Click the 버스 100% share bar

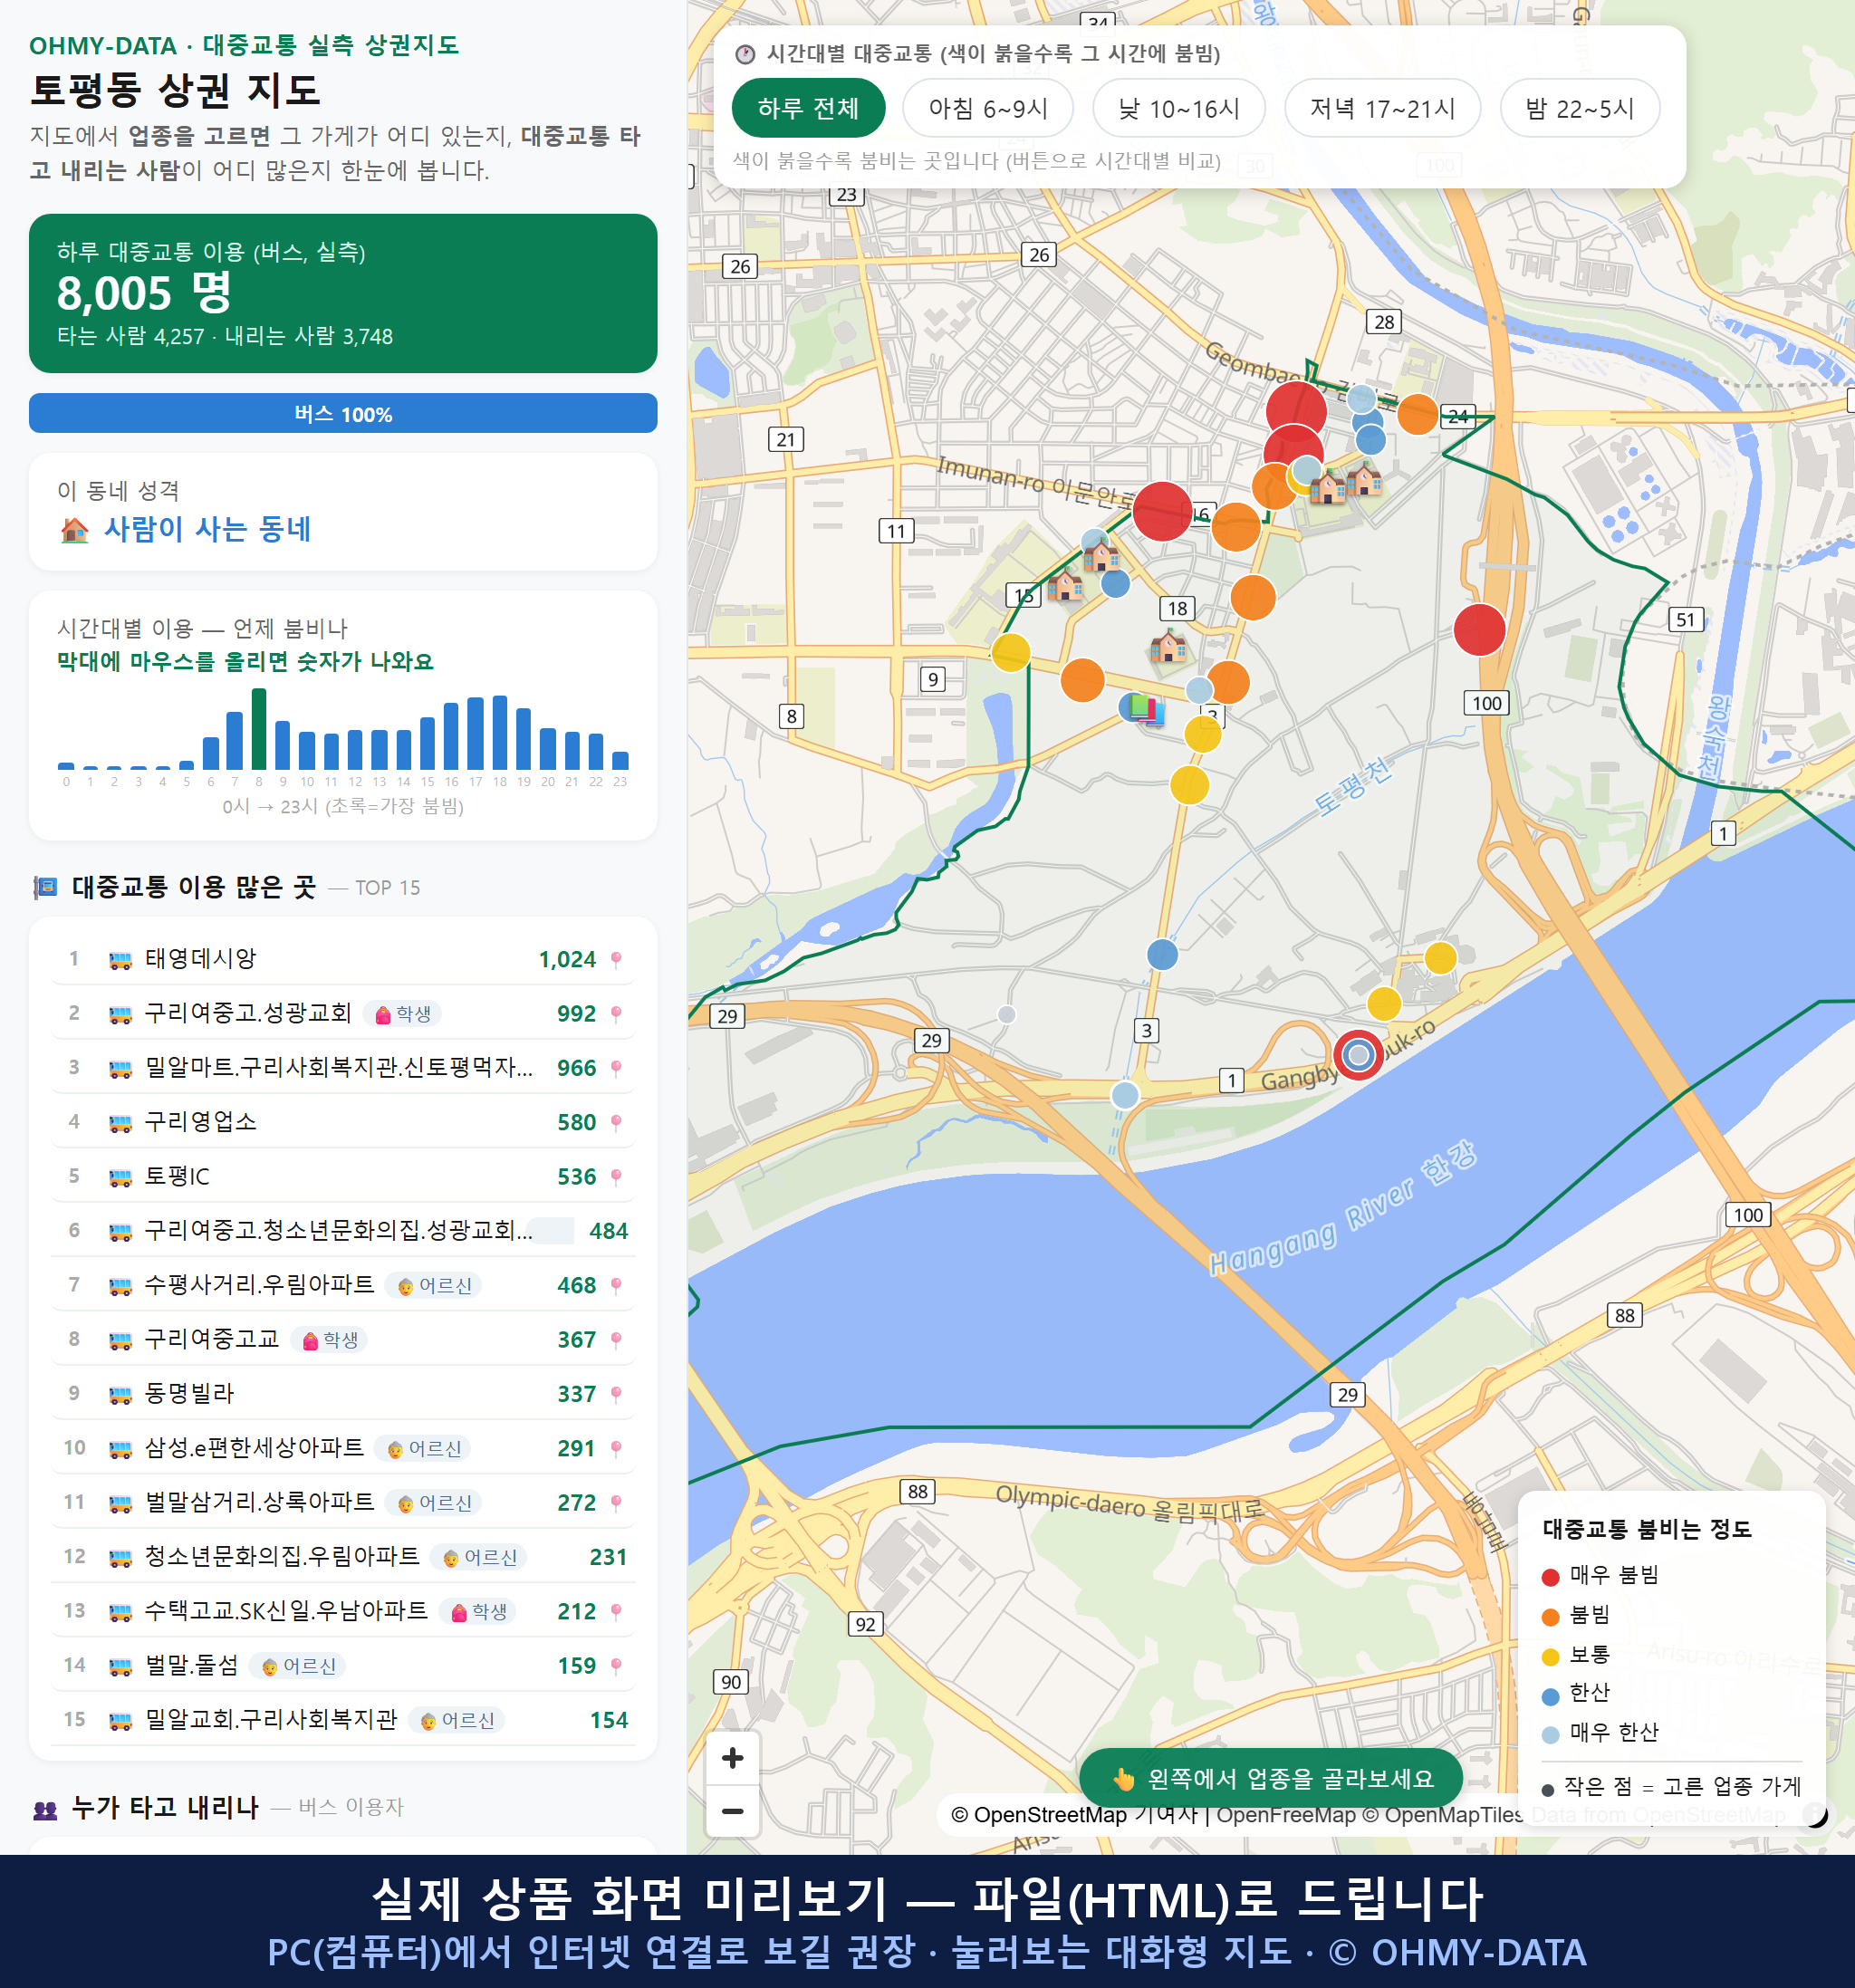[343, 414]
